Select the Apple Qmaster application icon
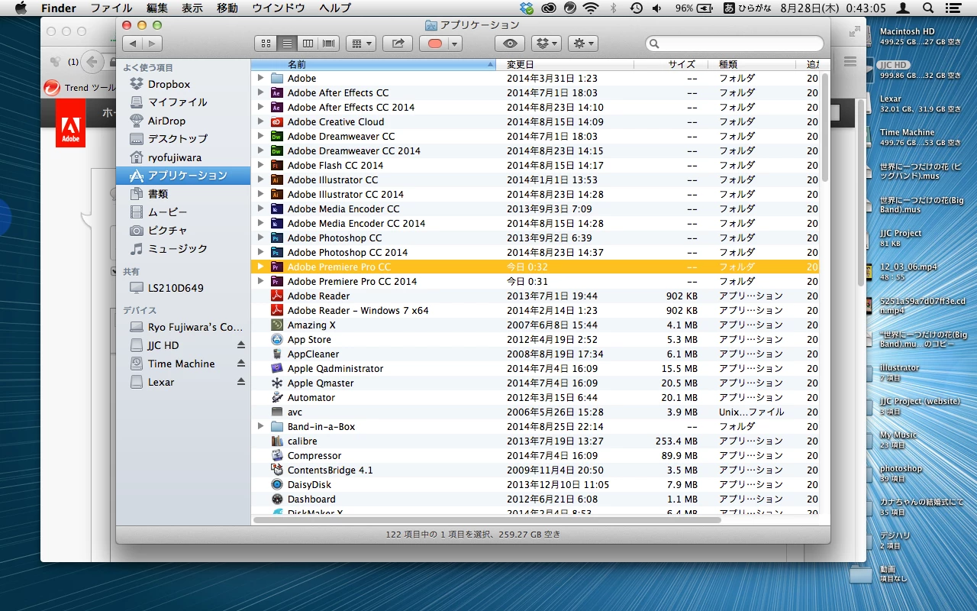This screenshot has width=977, height=611. pyautogui.click(x=277, y=383)
